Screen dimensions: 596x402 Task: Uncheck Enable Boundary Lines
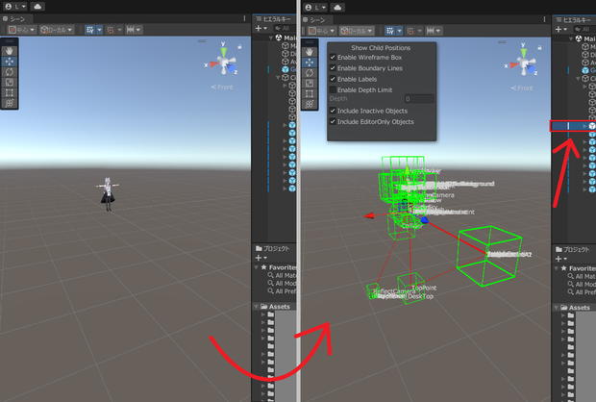tap(333, 68)
